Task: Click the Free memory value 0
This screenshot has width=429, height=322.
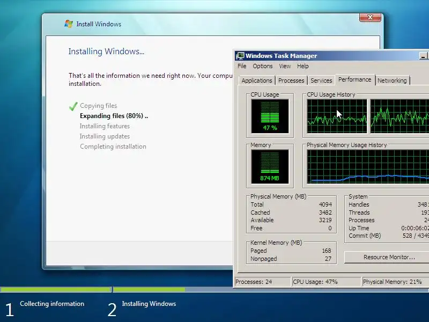Action: coord(330,228)
